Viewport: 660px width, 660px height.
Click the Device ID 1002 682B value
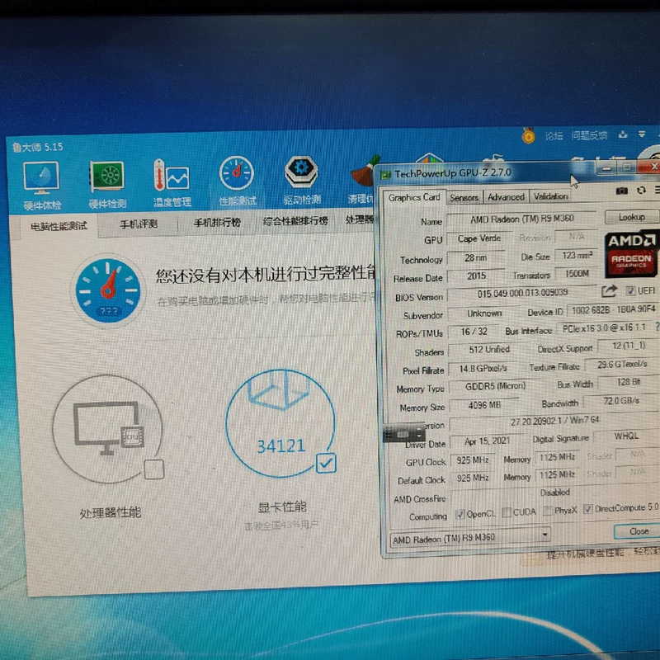tap(613, 310)
